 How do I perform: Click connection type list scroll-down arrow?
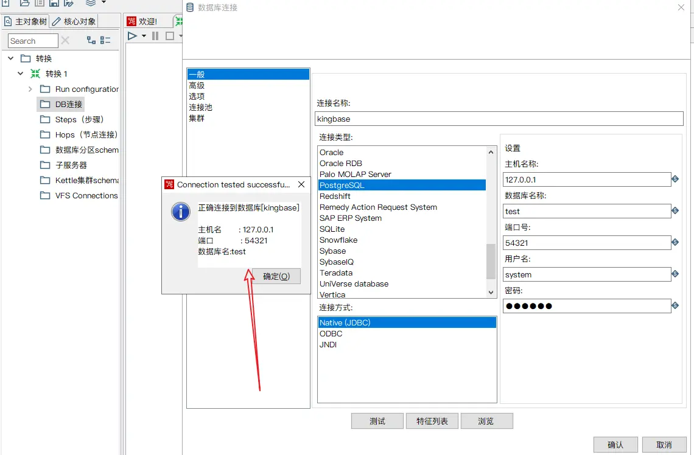[491, 292]
